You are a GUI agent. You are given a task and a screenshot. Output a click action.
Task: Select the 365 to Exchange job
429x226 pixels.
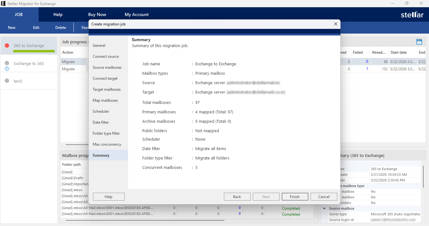pyautogui.click(x=29, y=46)
